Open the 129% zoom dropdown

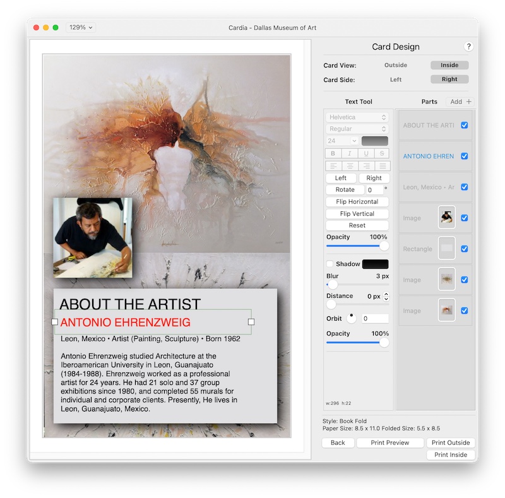point(81,27)
